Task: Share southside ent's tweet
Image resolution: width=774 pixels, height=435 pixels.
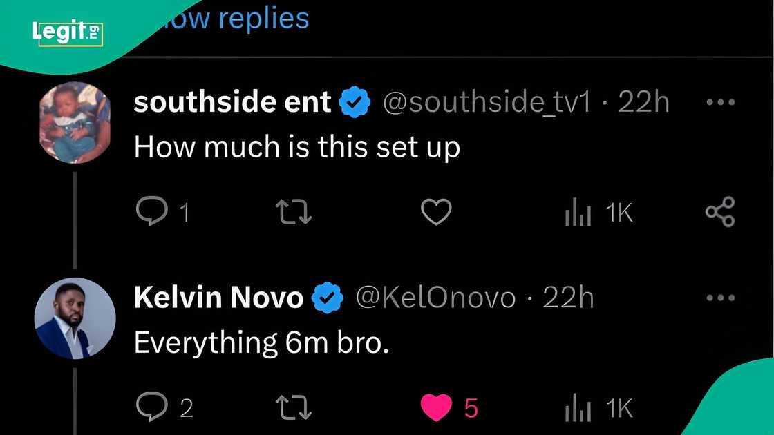Action: pos(720,212)
